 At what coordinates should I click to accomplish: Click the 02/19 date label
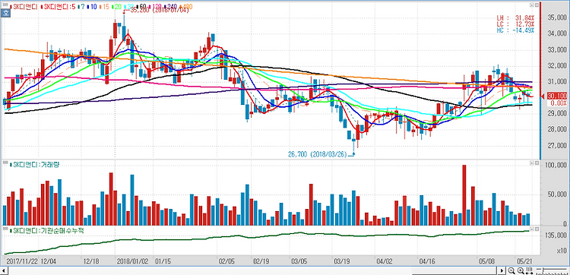[x=261, y=261]
